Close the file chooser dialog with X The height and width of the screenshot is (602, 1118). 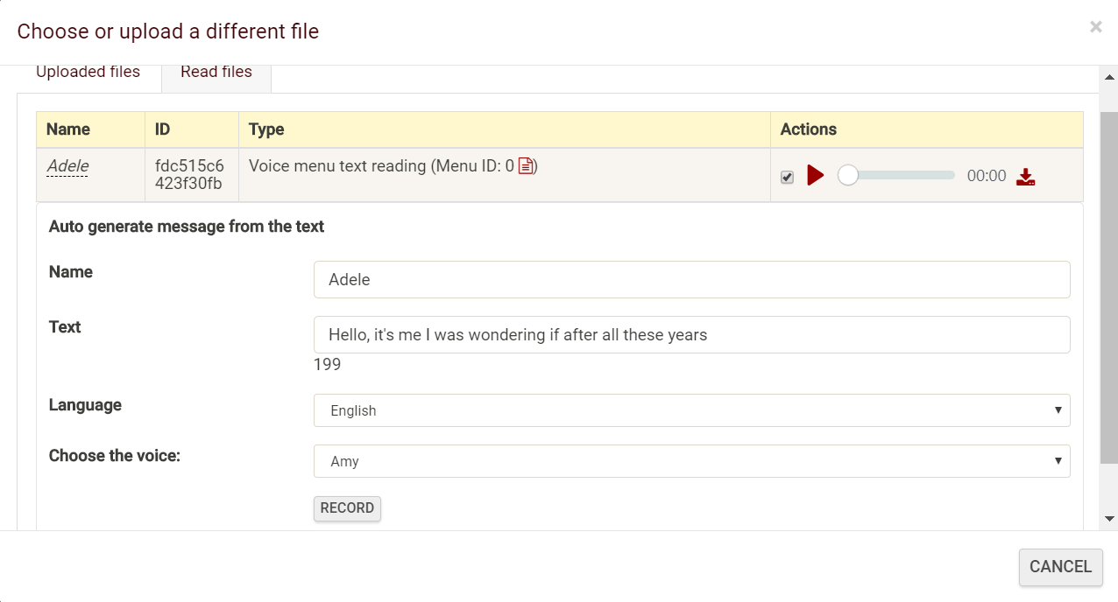(x=1095, y=27)
